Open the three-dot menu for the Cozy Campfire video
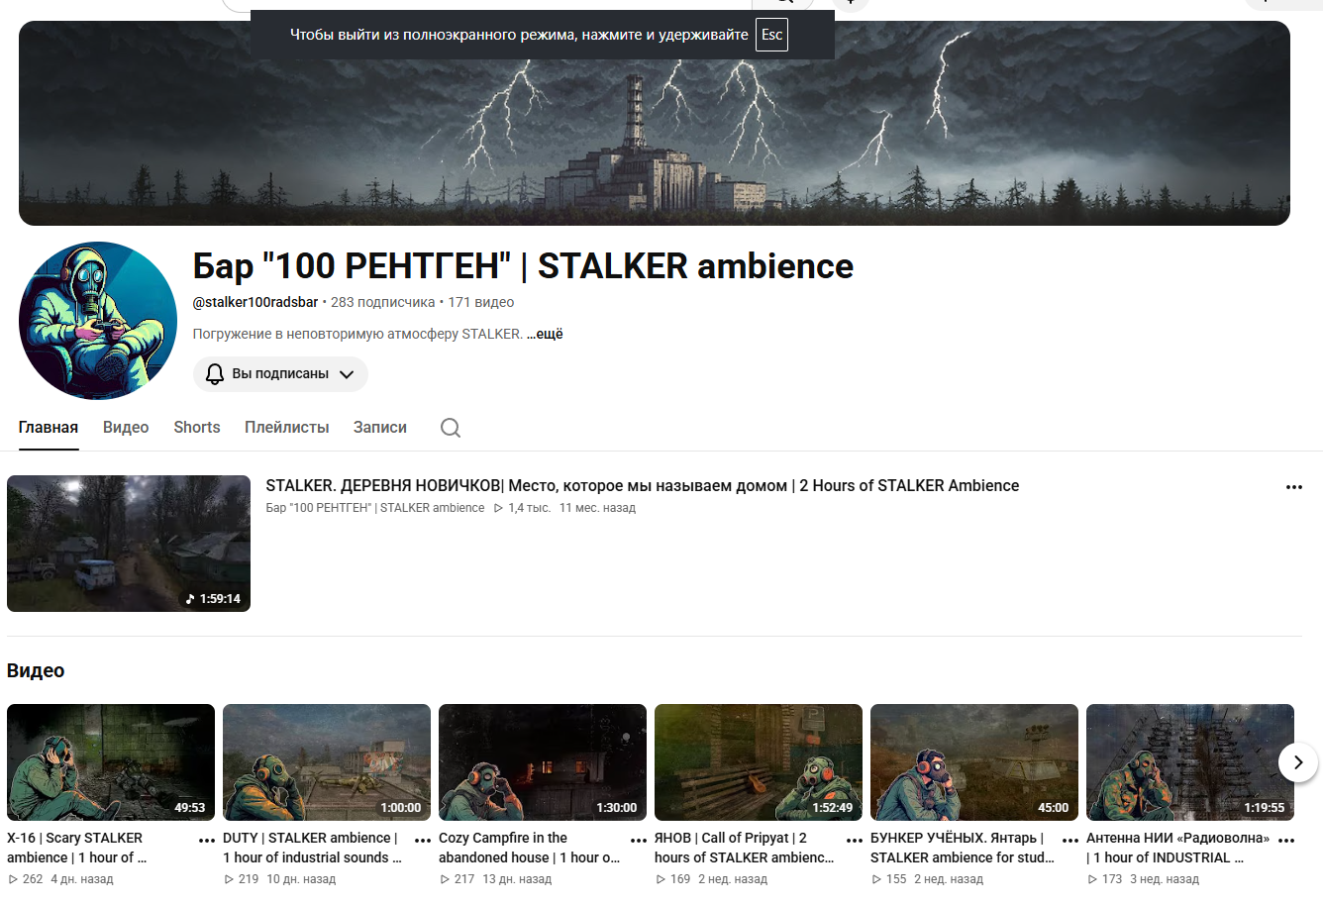Image resolution: width=1323 pixels, height=905 pixels. [x=639, y=840]
